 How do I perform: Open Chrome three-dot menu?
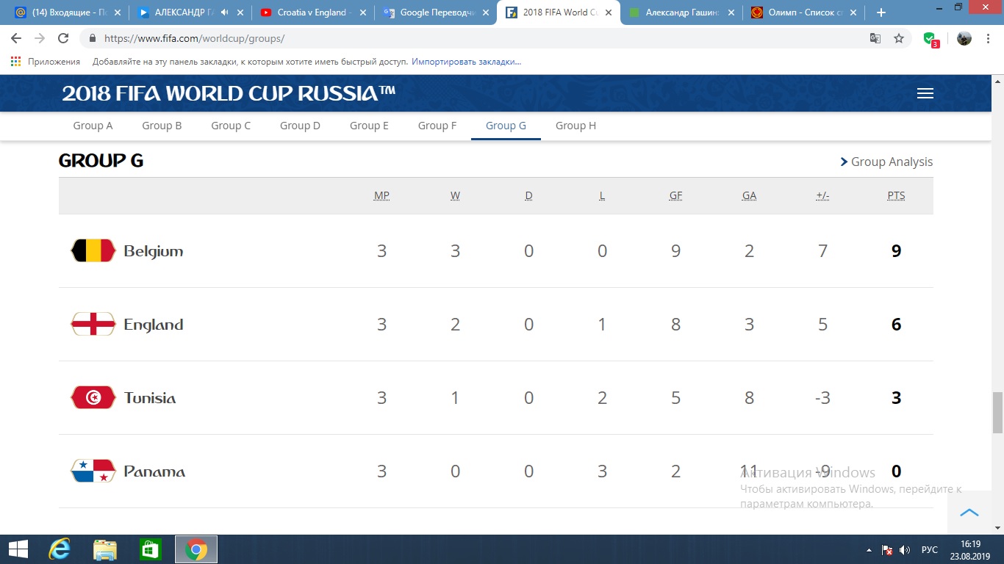989,38
